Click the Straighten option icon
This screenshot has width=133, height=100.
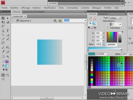[3, 79]
